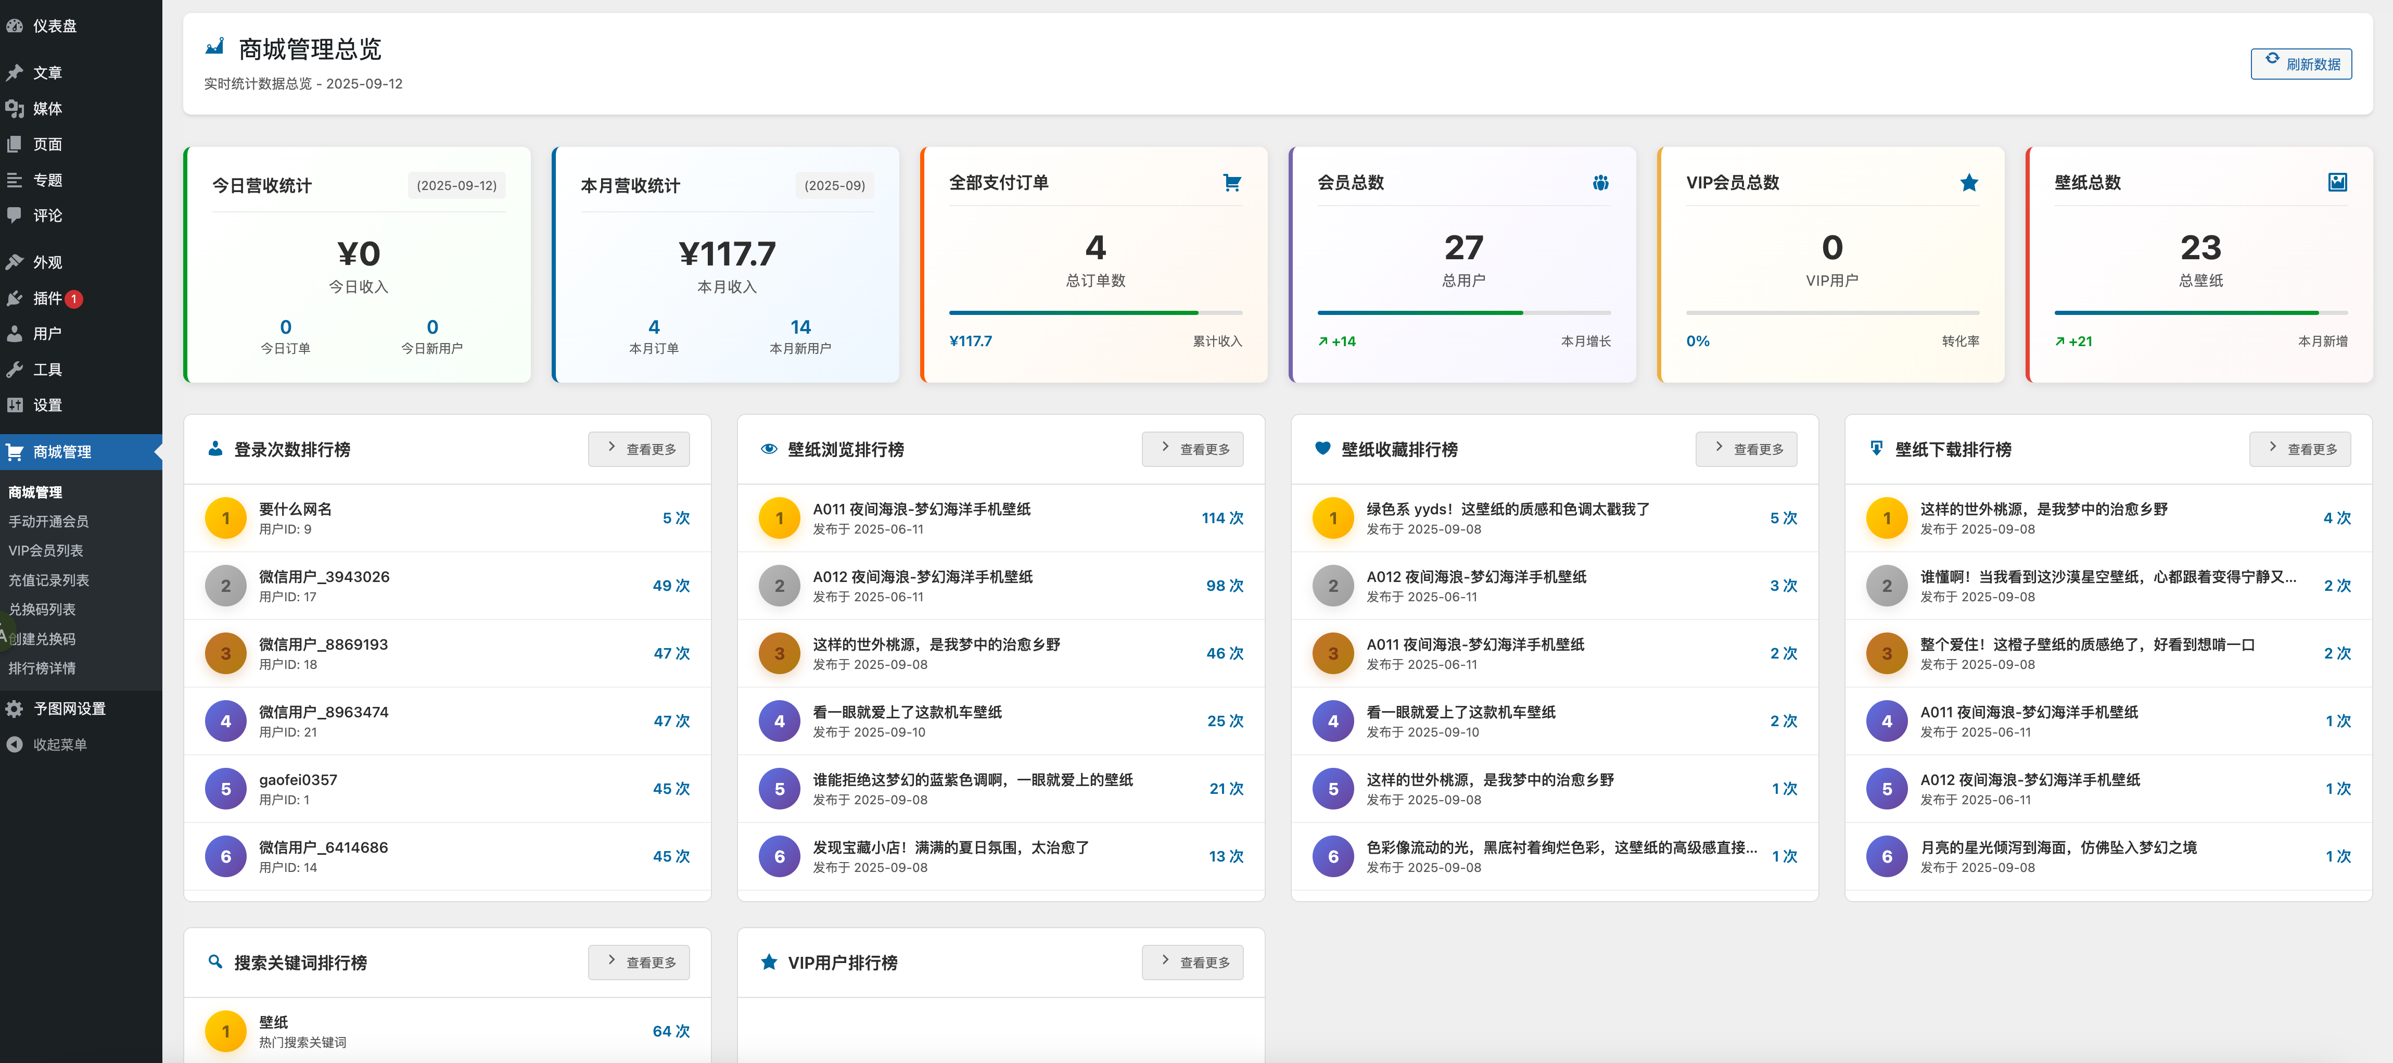Click the star icon on VIP会员总数 card

[1968, 183]
